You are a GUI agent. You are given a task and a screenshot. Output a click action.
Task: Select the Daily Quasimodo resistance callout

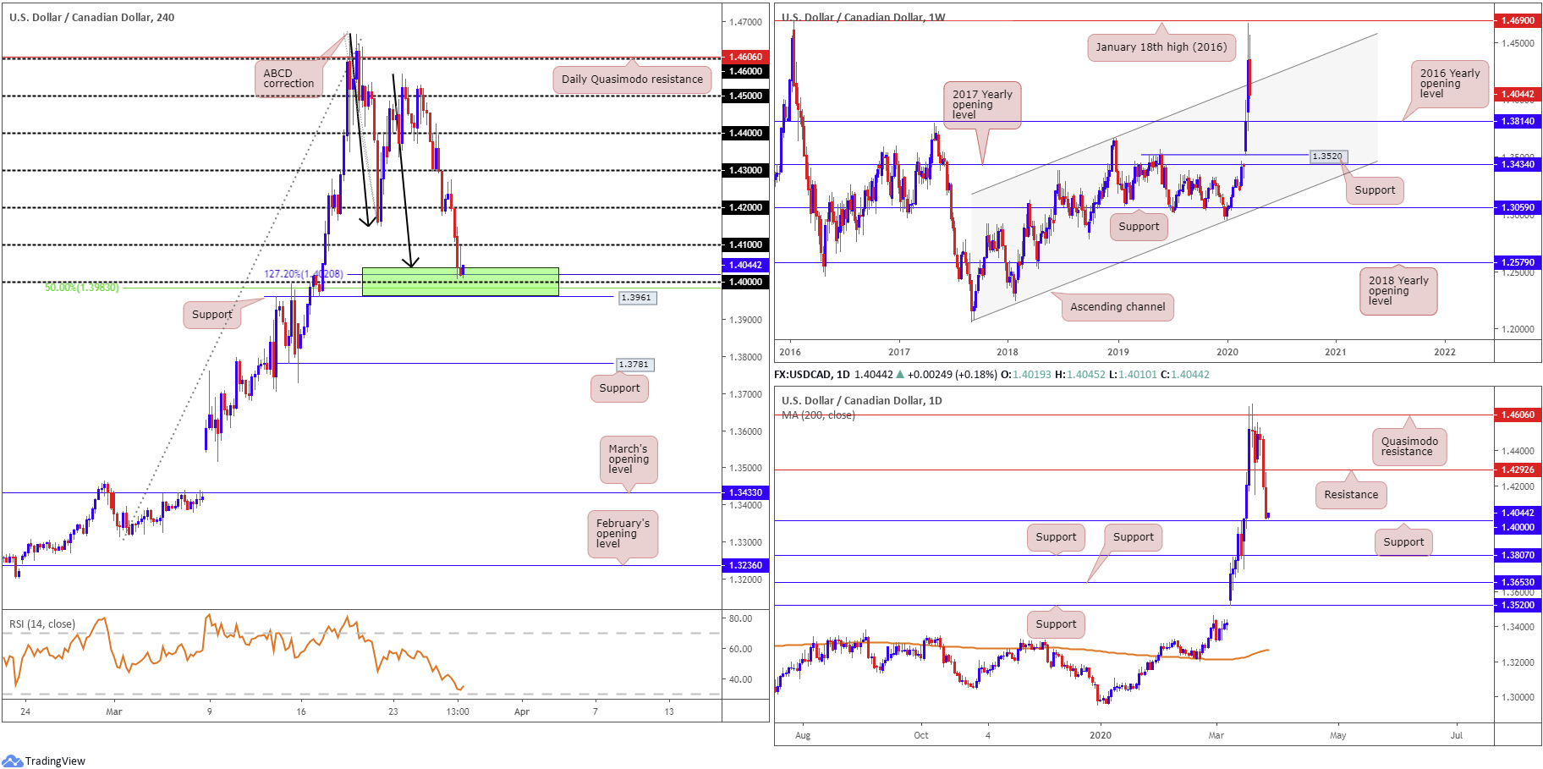(632, 80)
